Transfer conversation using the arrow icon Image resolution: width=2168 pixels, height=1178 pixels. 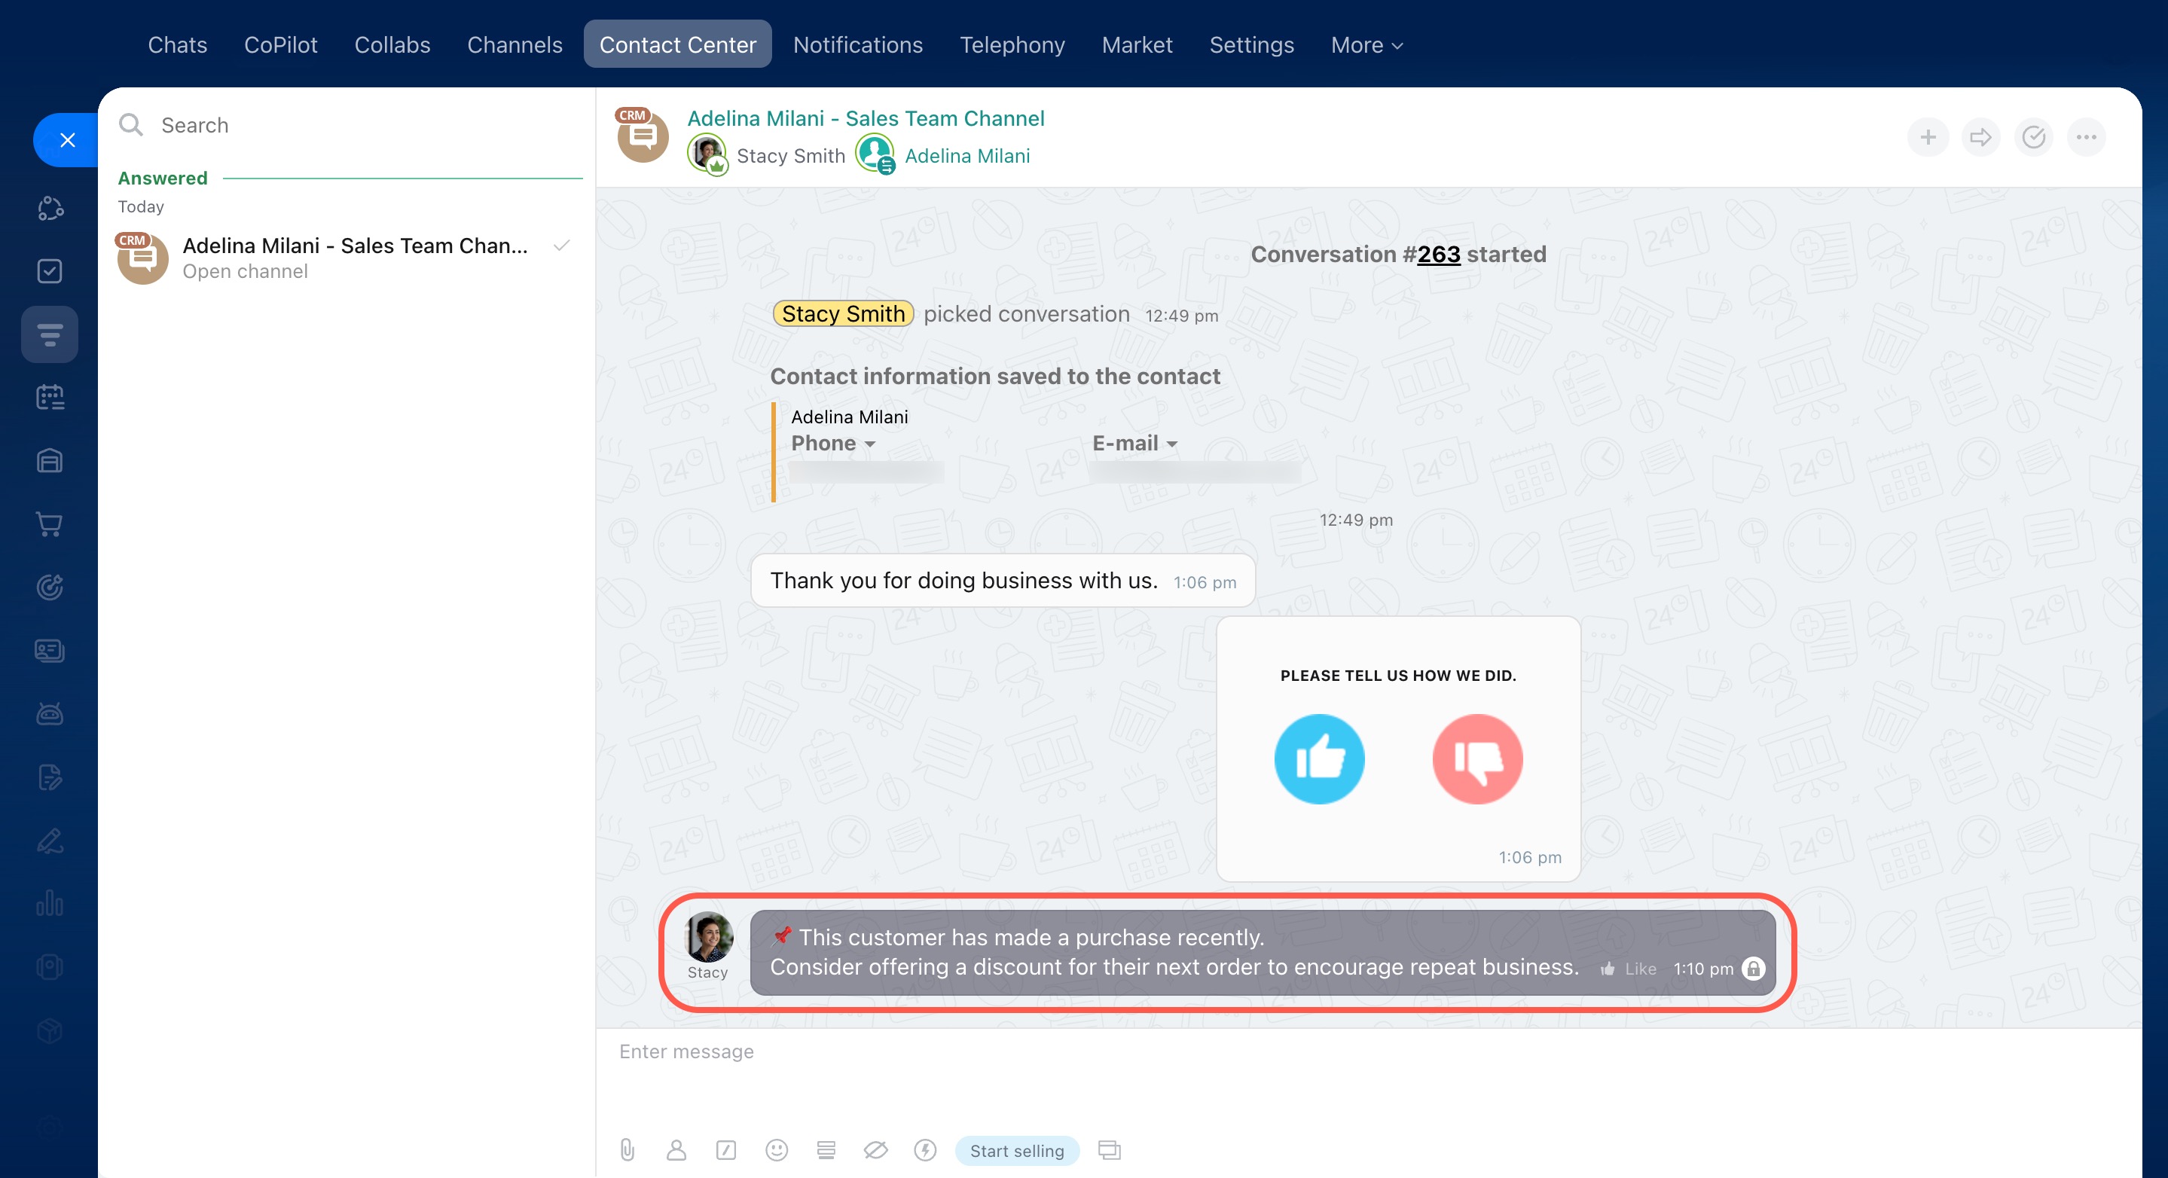[x=1980, y=137]
